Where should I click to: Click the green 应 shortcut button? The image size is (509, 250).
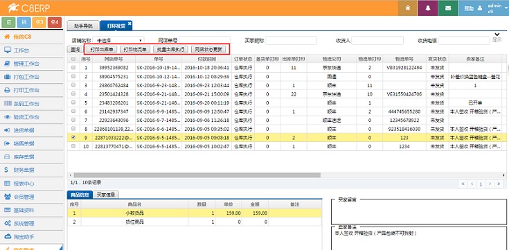click(9, 22)
